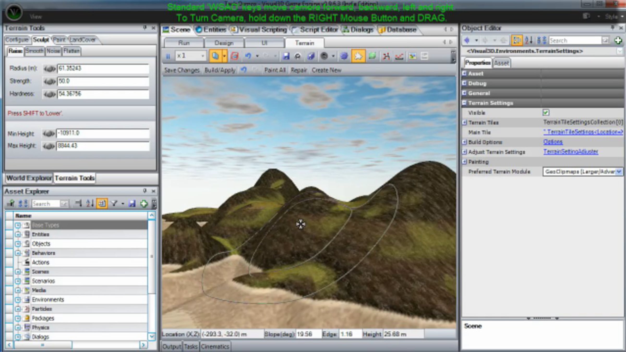626x352 pixels.
Task: Expand the Entities node in the asset tree
Action: click(x=18, y=234)
